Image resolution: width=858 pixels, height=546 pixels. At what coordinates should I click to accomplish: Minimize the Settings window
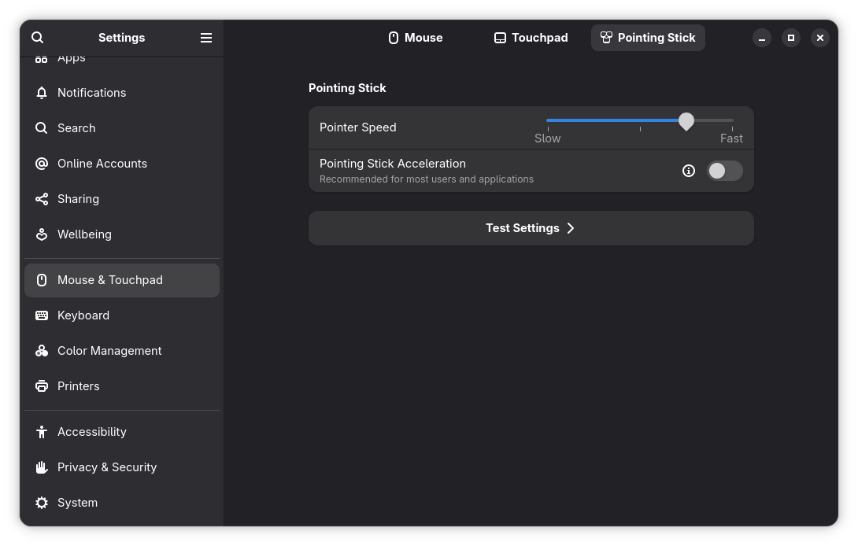pyautogui.click(x=762, y=38)
